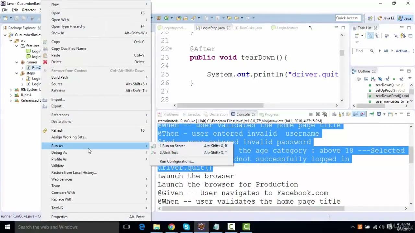Toggle Word Wrap in console toolbar
The width and height of the screenshot is (415, 233).
[348, 114]
